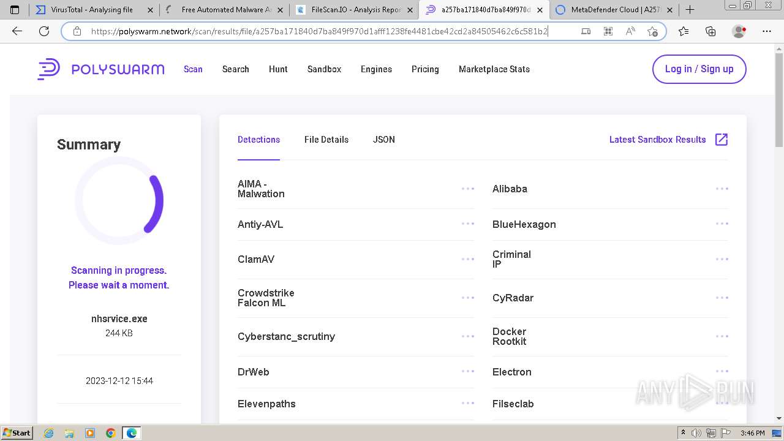Open Internet Explorer from the taskbar
Viewport: 784px width, 441px height.
[x=49, y=433]
